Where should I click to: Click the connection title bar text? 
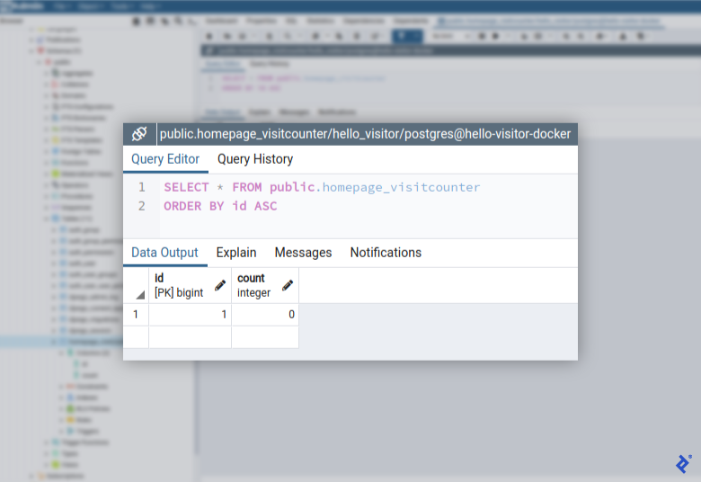(365, 134)
